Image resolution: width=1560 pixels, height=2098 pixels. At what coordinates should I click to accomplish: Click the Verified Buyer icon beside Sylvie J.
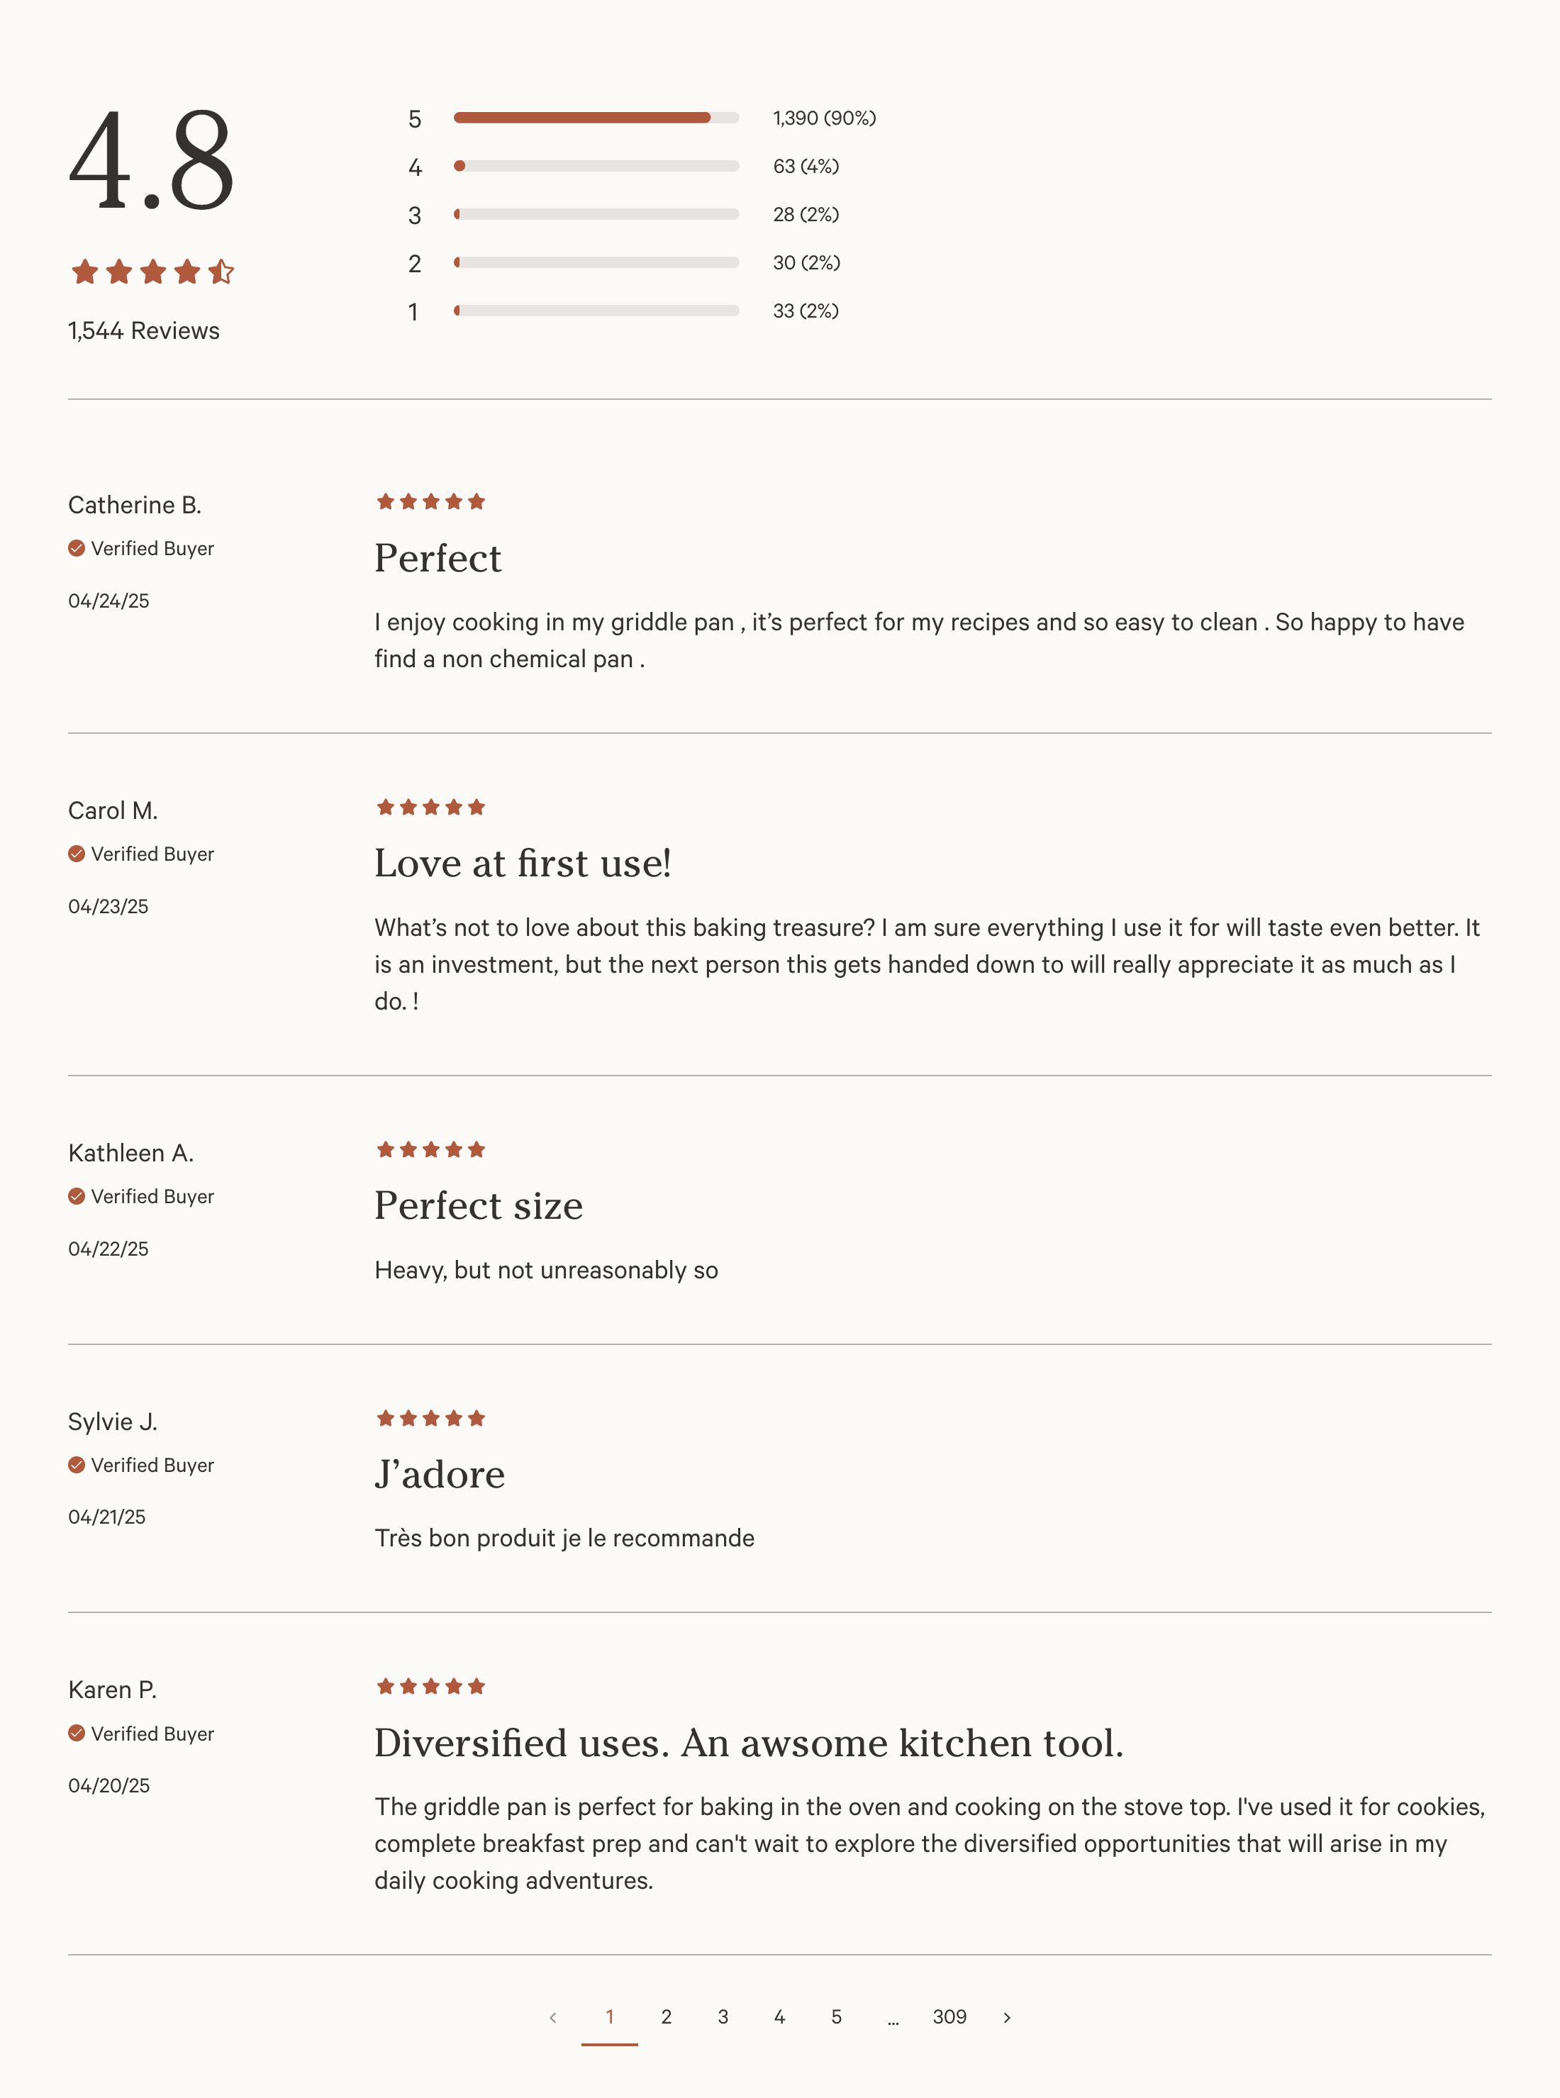[77, 1464]
